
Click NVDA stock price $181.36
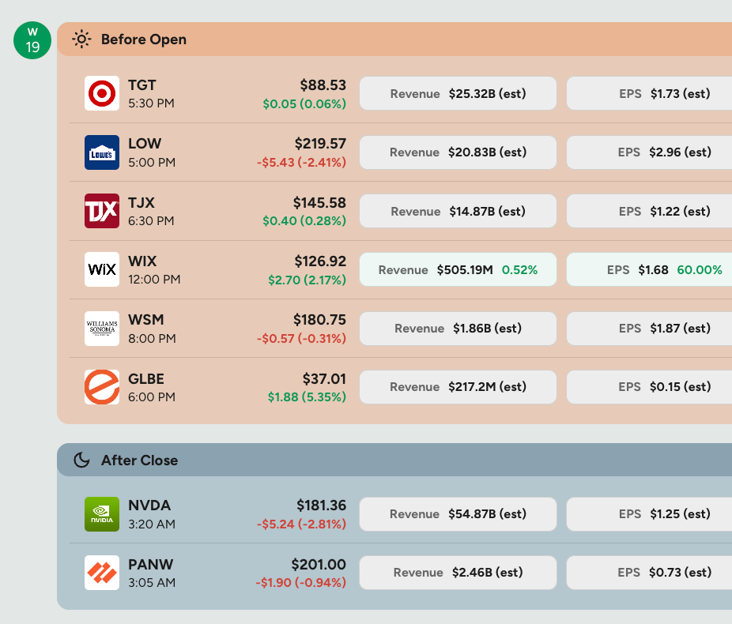pos(322,506)
